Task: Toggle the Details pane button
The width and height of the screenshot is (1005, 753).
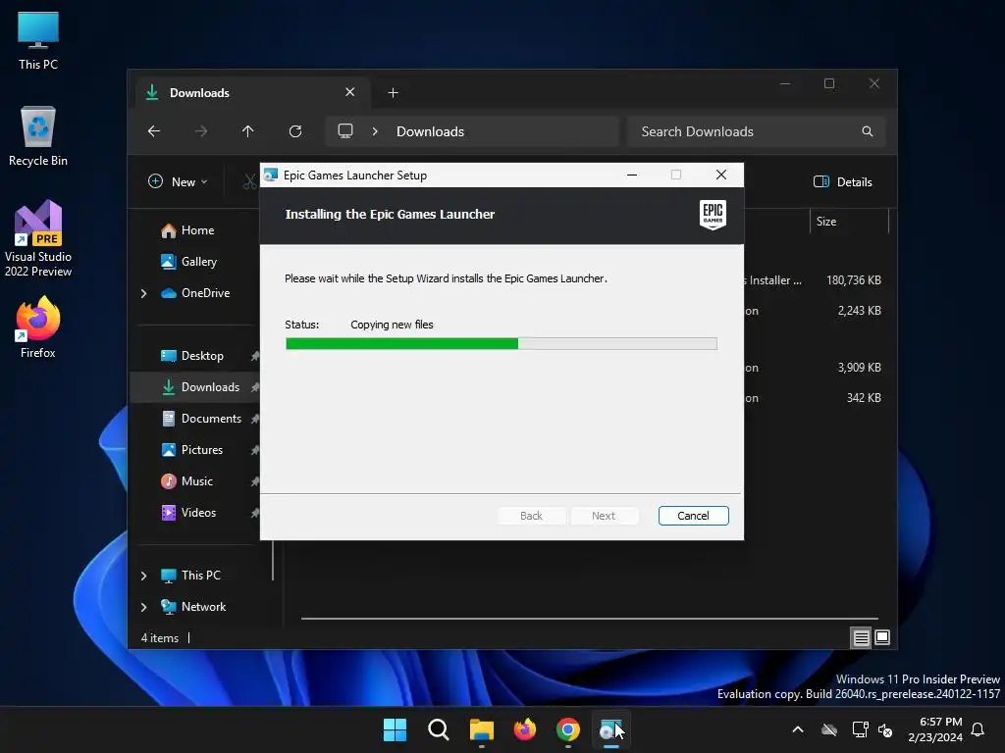Action: pyautogui.click(x=843, y=181)
